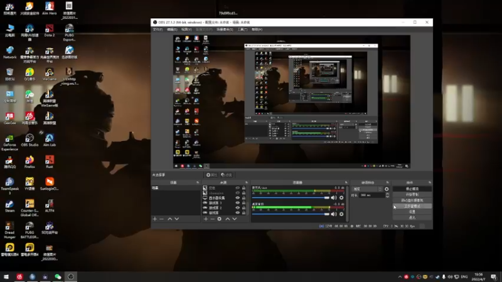This screenshot has width=502, height=282.
Task: Open the Rust game desktop icon
Action: click(x=50, y=162)
